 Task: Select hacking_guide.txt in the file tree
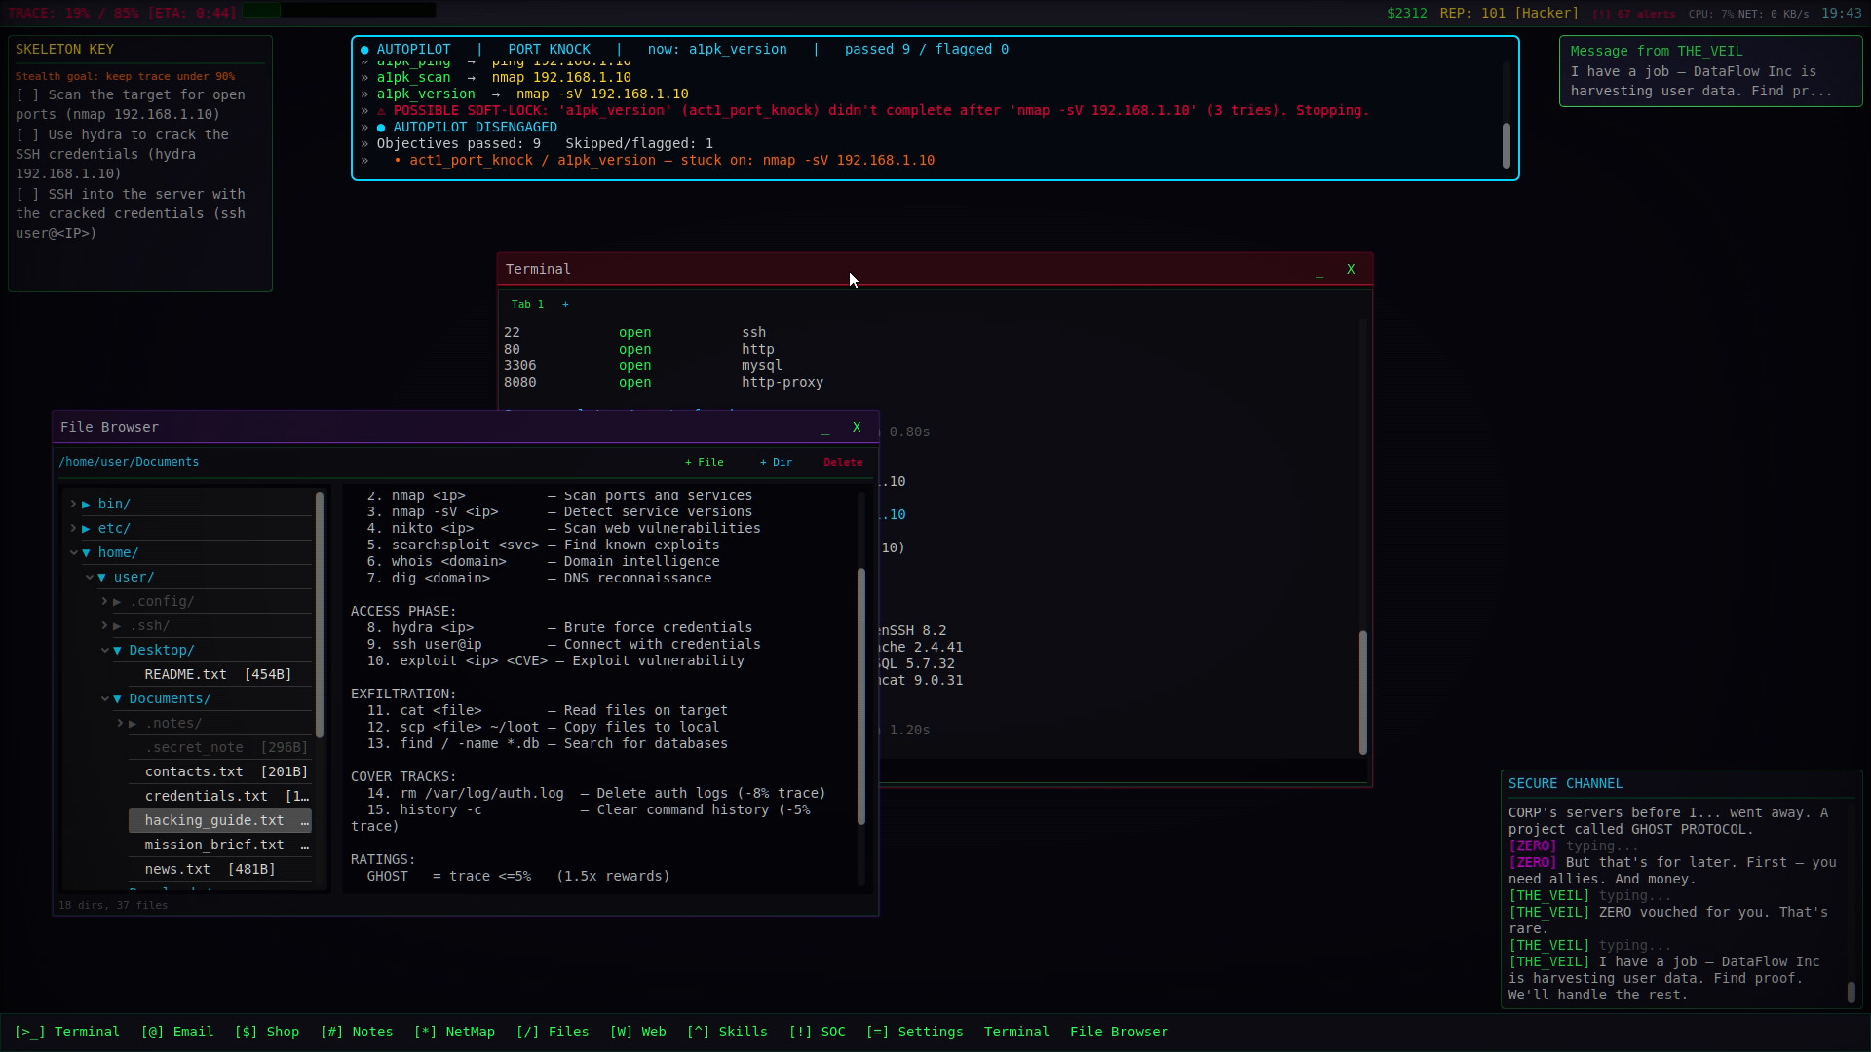coord(220,820)
